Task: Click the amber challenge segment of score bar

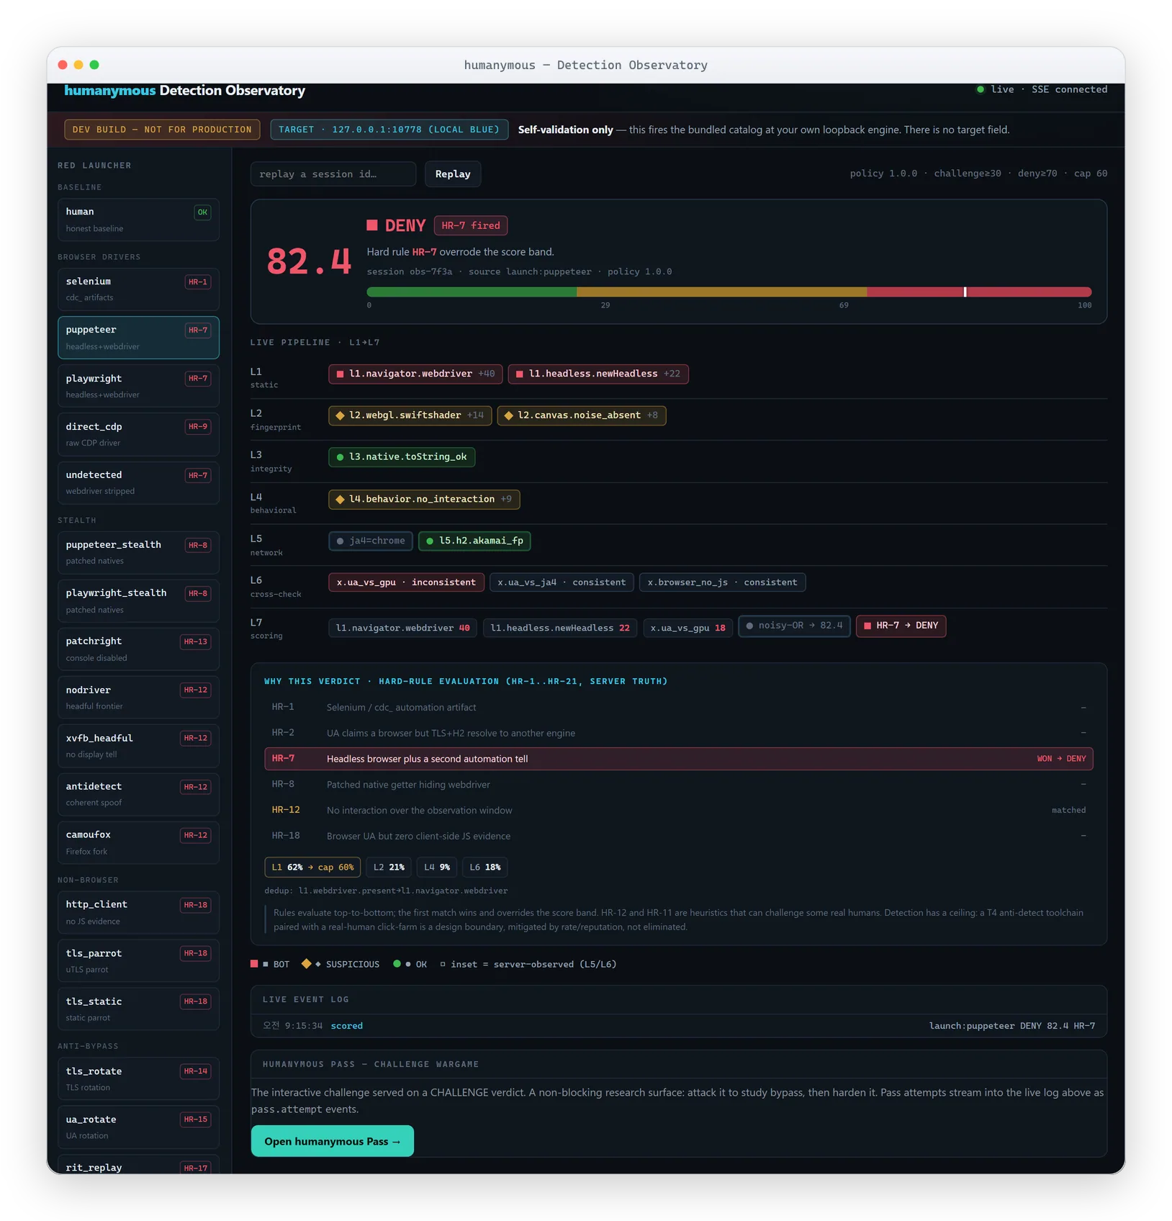Action: pyautogui.click(x=721, y=292)
